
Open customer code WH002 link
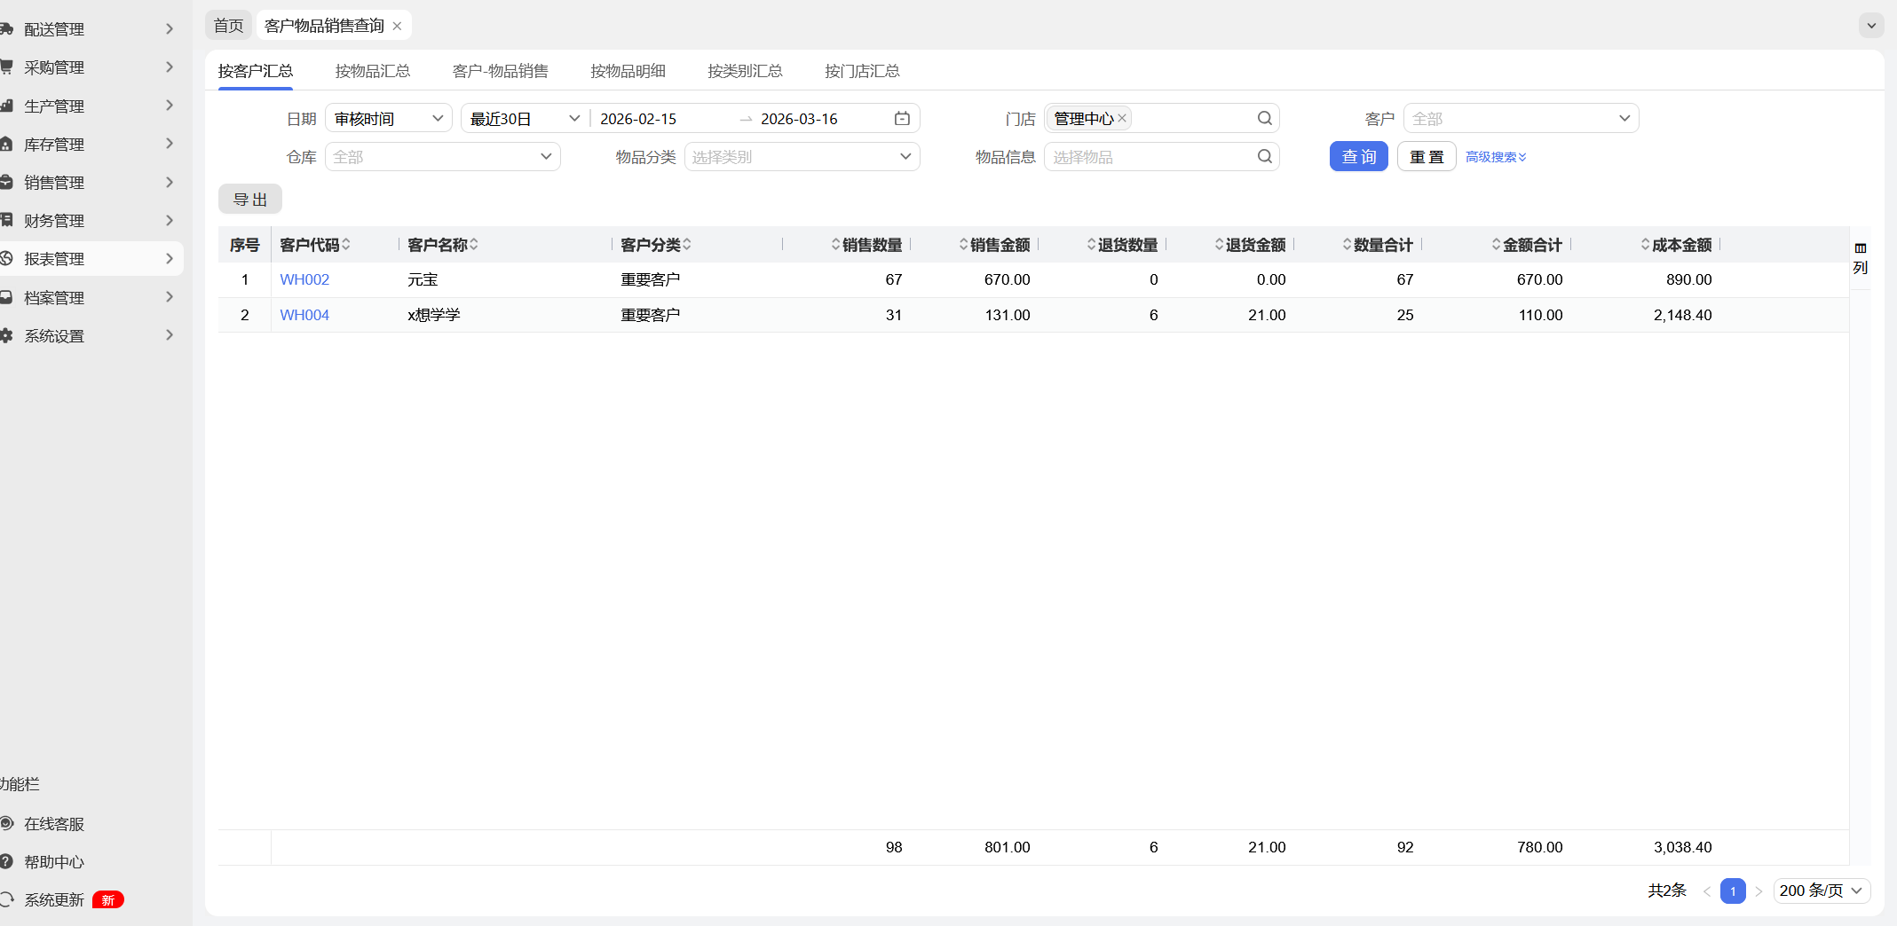(x=304, y=279)
